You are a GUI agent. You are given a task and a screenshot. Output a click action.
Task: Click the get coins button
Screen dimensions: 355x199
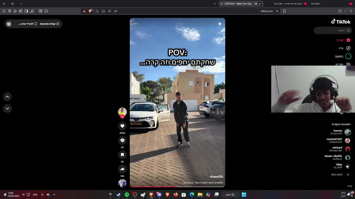pos(49,24)
